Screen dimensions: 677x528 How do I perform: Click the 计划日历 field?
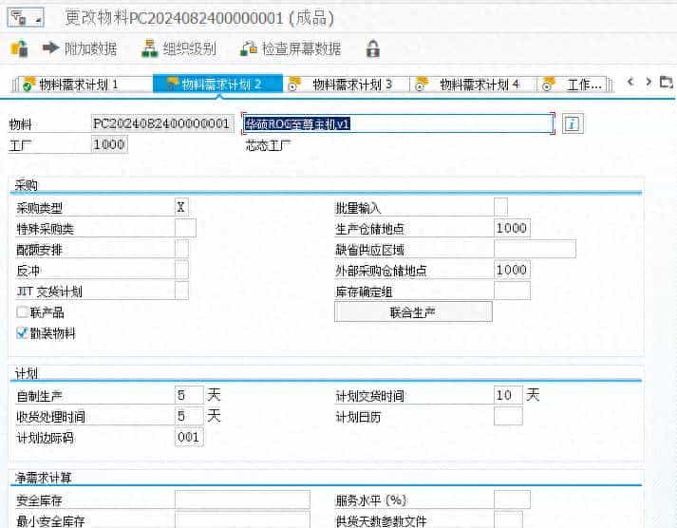click(x=508, y=416)
